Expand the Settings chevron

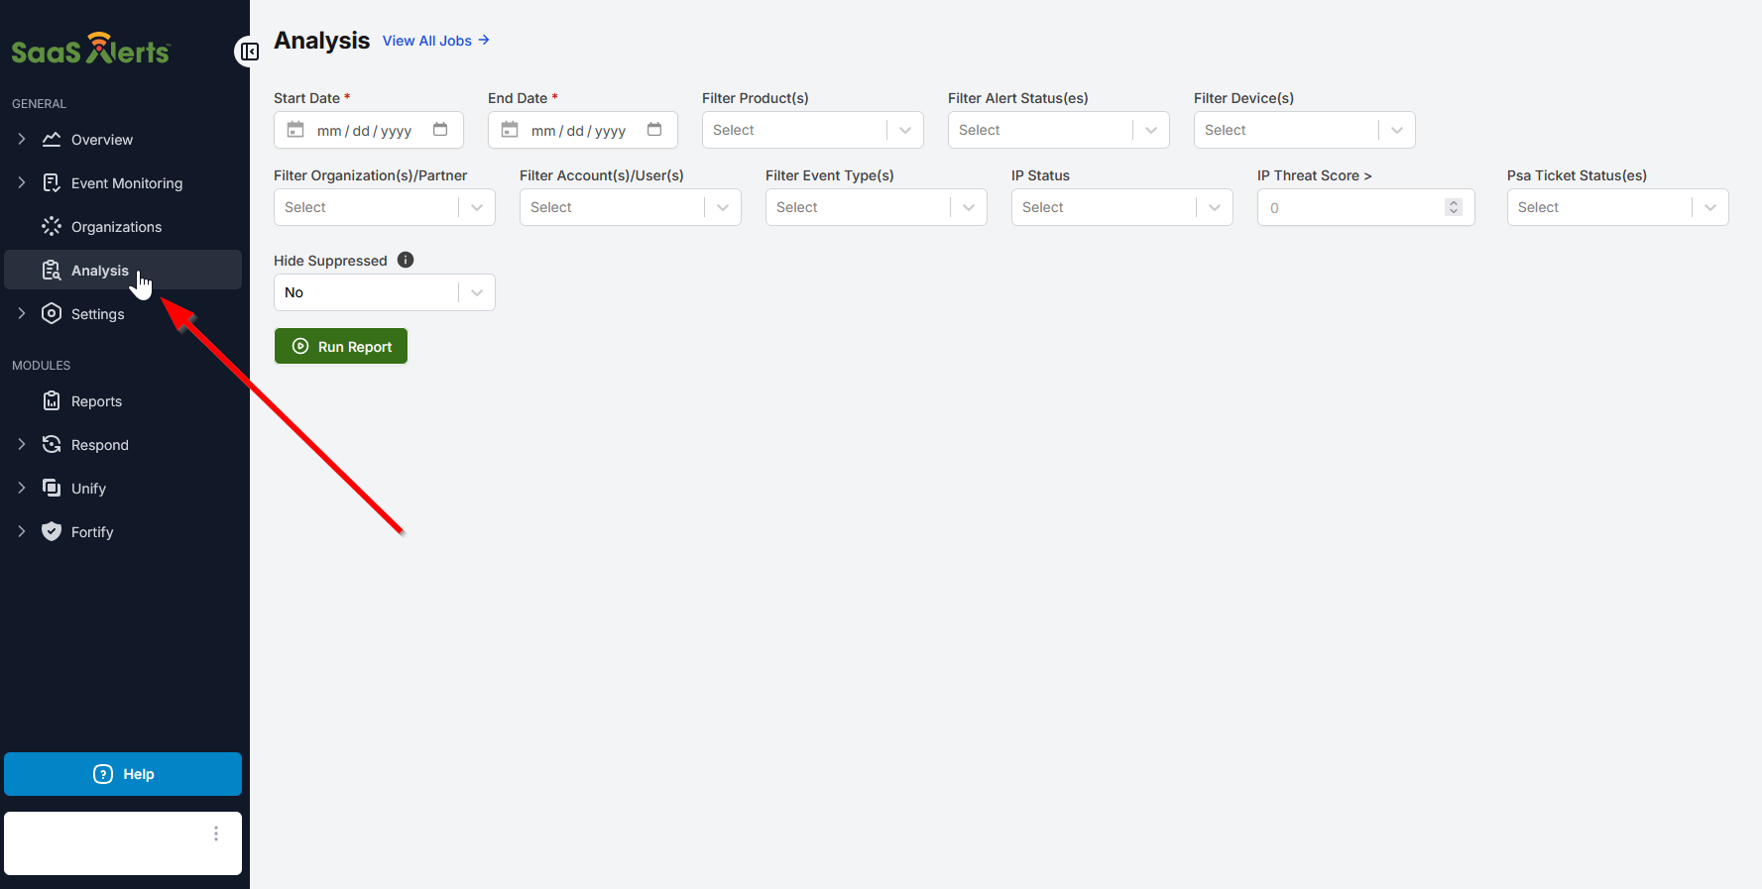pyautogui.click(x=22, y=314)
